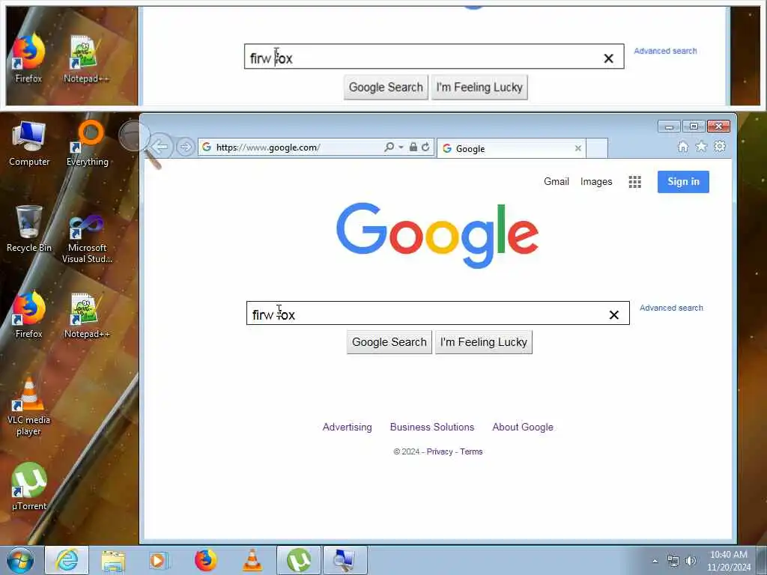Screen dimensions: 767x575
Task: Click the Google logo
Action: coord(437,235)
